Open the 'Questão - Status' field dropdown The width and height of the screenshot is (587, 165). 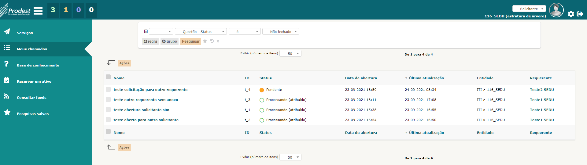(201, 32)
